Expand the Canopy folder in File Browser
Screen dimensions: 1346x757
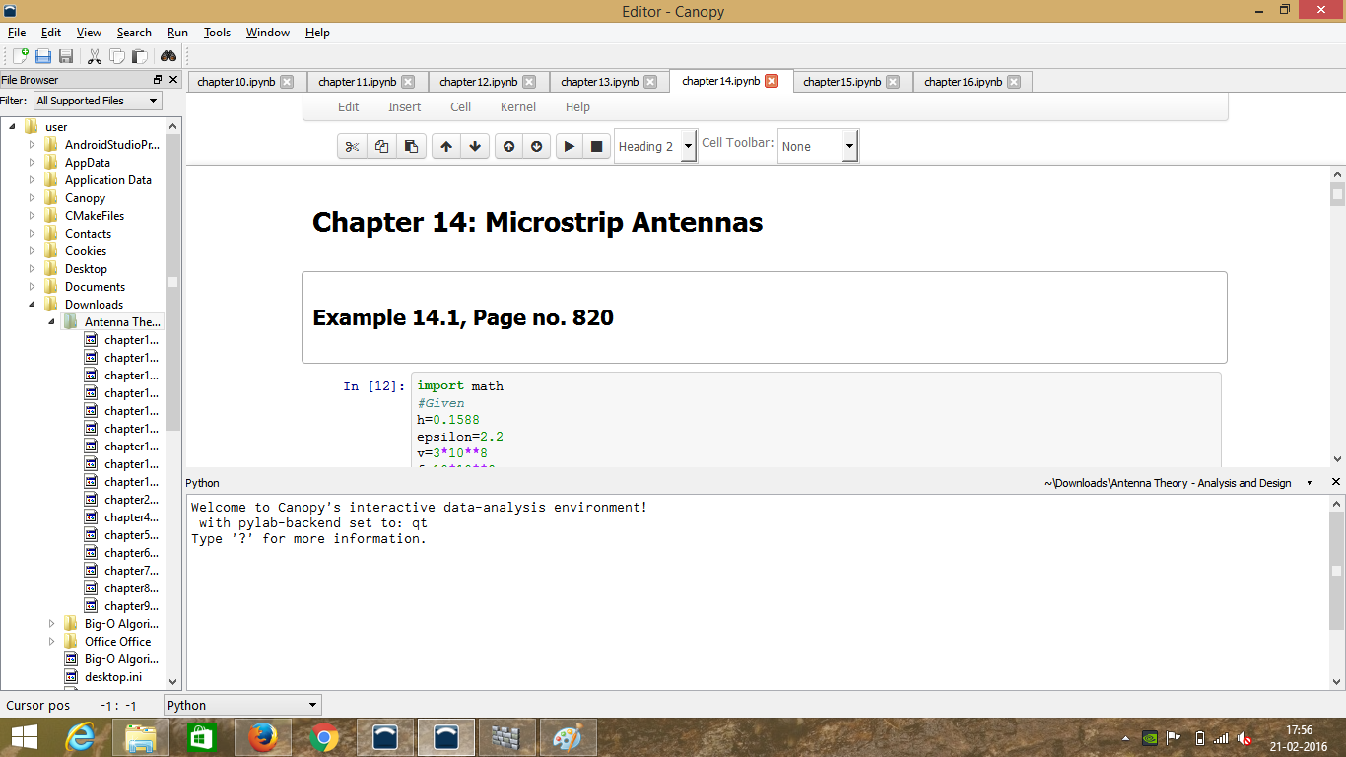coord(32,198)
